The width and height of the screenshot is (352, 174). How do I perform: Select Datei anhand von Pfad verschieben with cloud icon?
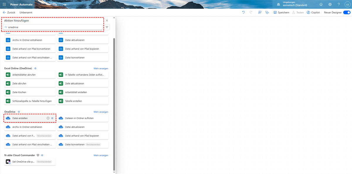(x=30, y=145)
